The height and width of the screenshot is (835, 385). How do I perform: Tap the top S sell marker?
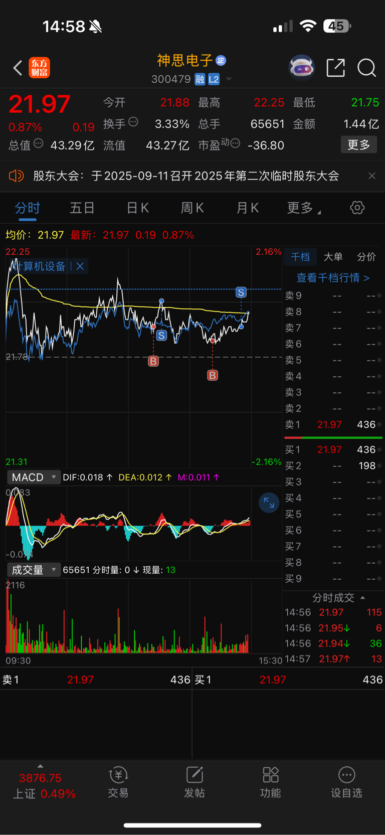[241, 292]
